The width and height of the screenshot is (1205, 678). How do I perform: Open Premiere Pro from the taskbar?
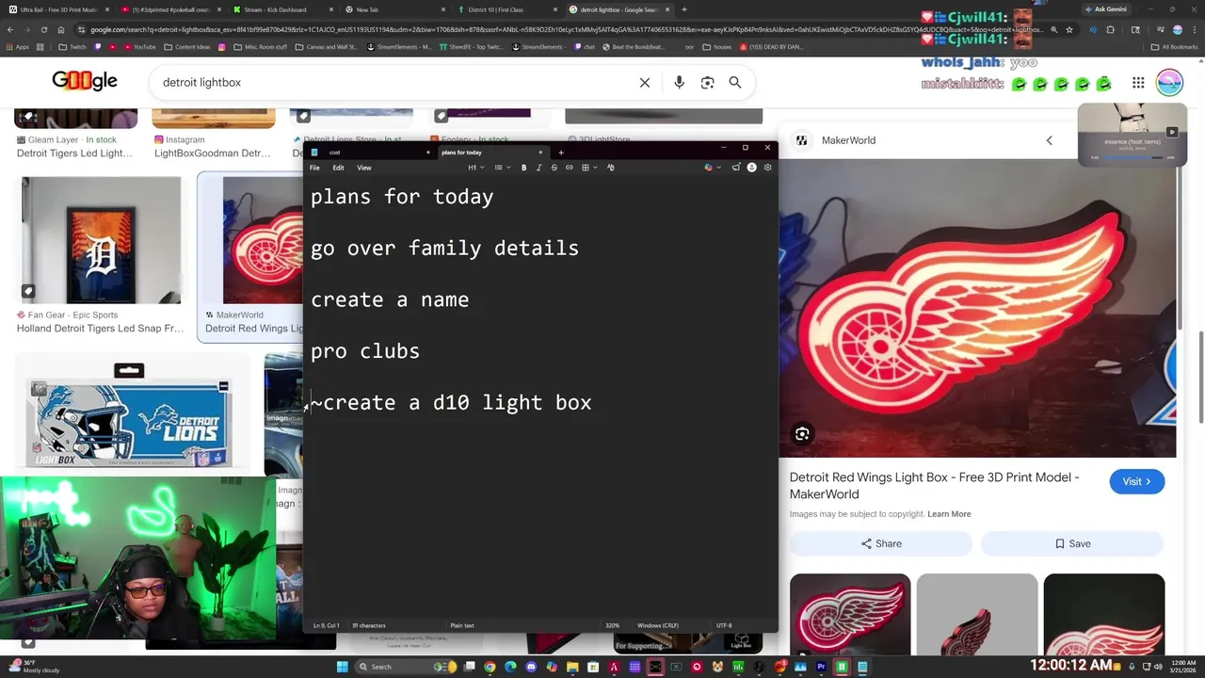tap(821, 667)
